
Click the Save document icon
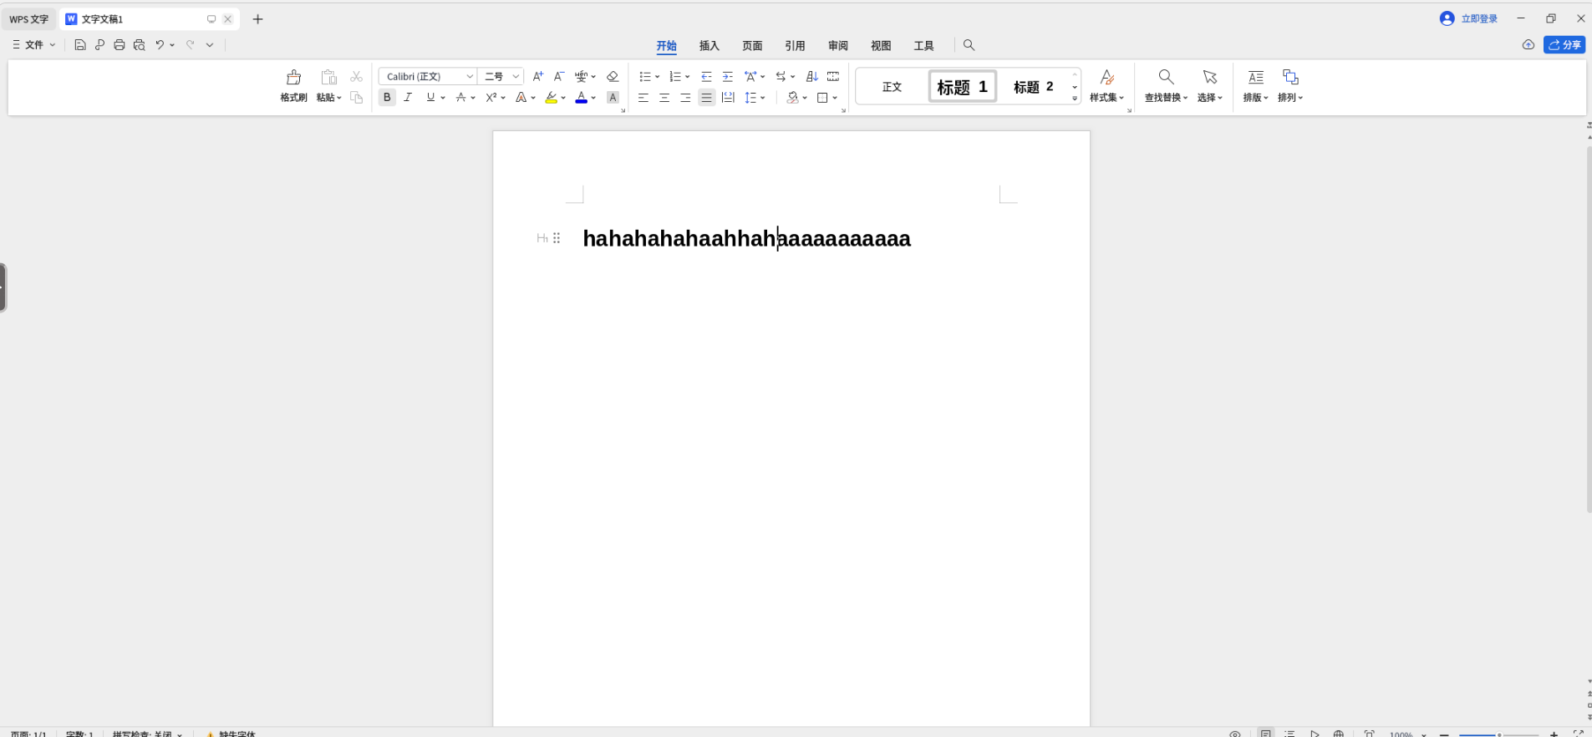80,45
